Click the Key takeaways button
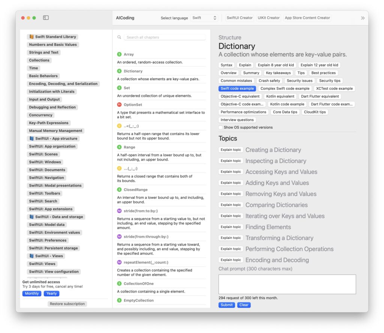This screenshot has height=333, width=384. 278,73
